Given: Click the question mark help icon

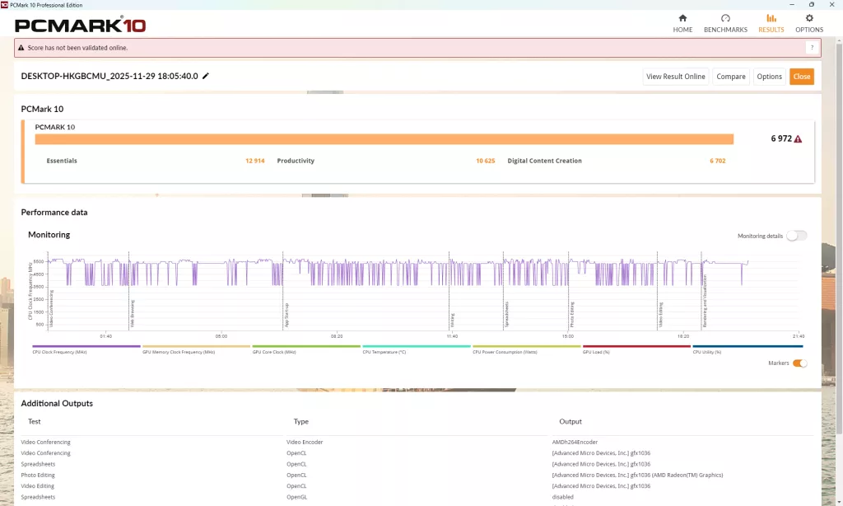Looking at the screenshot, I should pos(812,48).
